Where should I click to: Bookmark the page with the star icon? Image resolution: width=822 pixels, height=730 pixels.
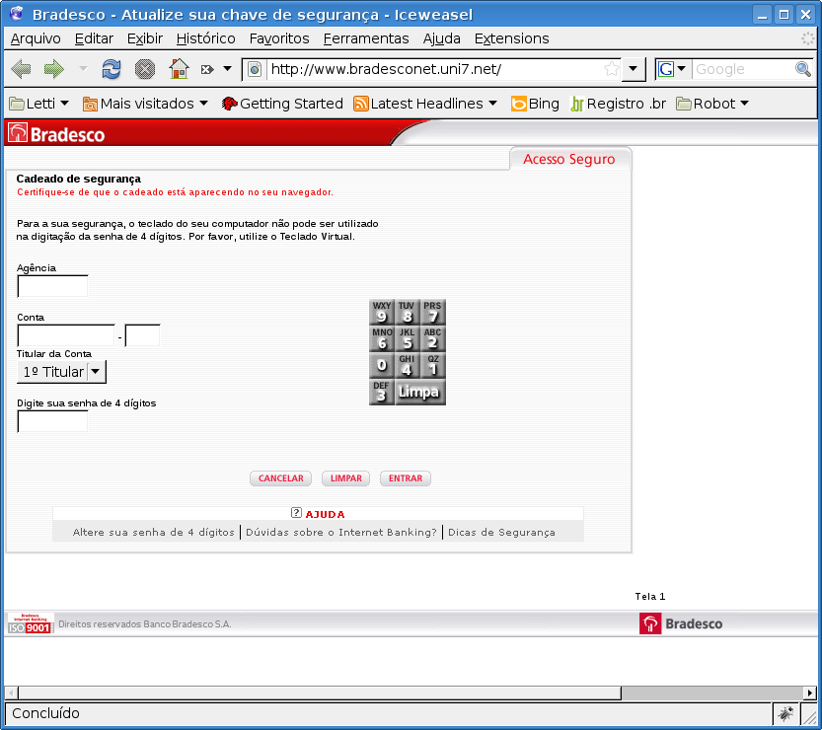coord(611,69)
